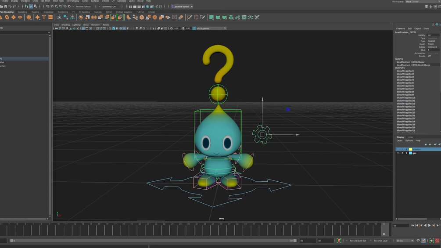Toggle loop playback mode button
Viewport: 441px width, 248px height.
(x=418, y=241)
